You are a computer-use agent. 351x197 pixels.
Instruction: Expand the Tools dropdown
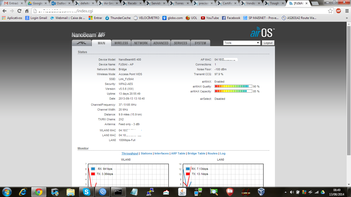click(242, 43)
